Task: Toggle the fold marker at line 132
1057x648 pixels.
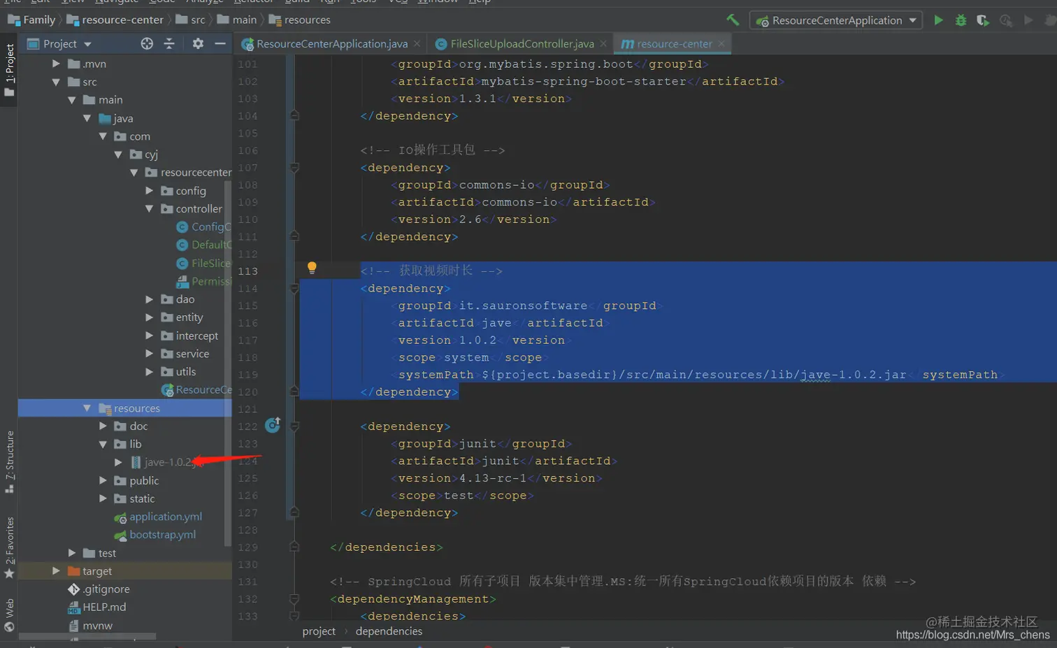Action: pyautogui.click(x=294, y=599)
